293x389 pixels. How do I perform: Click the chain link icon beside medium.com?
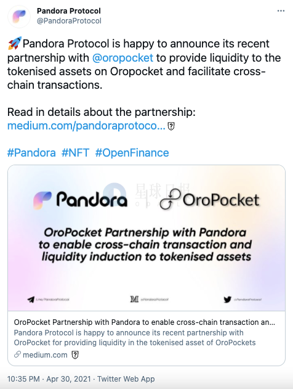[17, 354]
